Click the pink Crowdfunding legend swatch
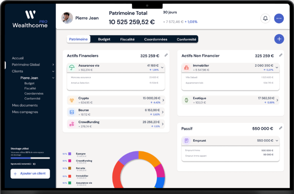This screenshot has height=194, width=294. 69,161
